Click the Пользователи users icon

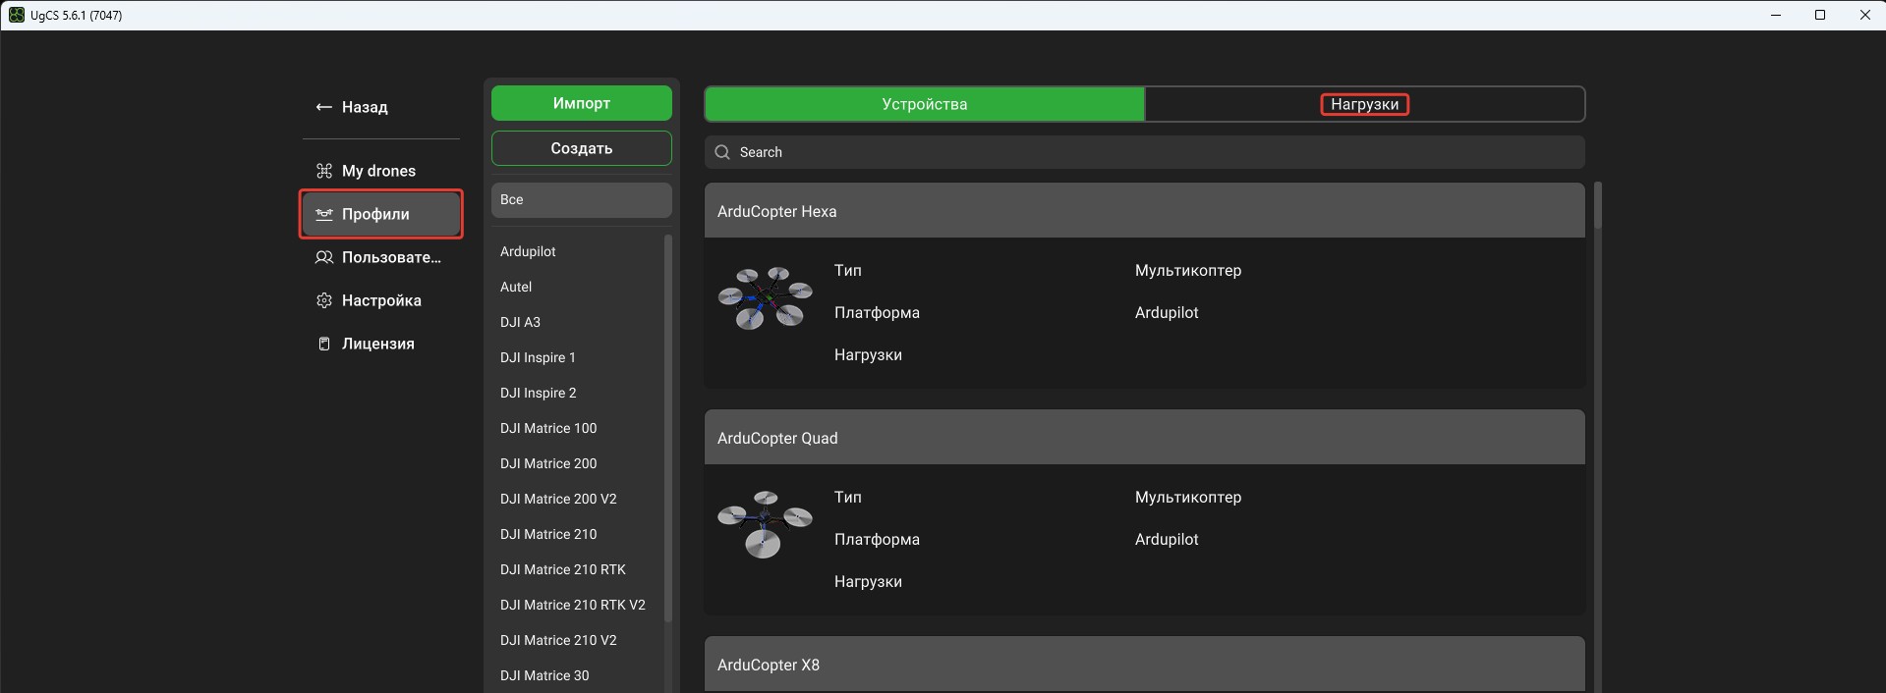point(324,257)
